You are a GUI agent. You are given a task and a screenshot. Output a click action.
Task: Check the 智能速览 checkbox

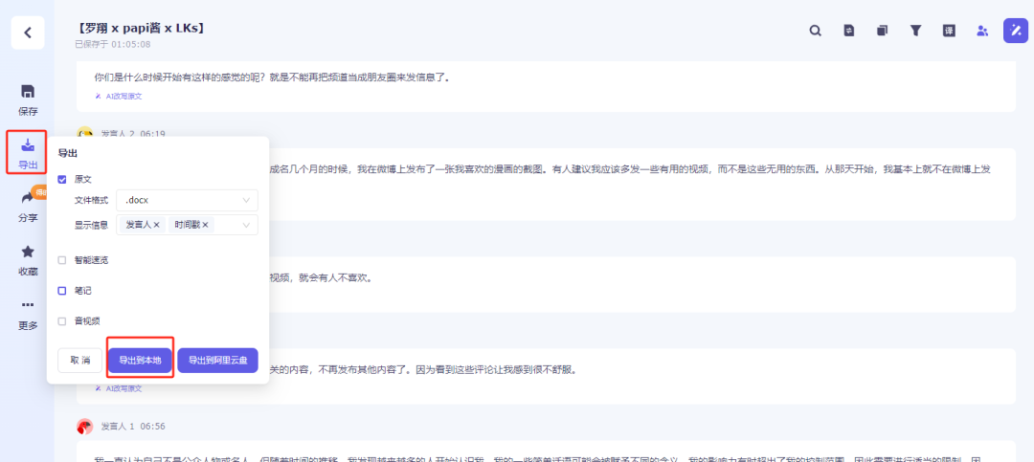click(62, 260)
